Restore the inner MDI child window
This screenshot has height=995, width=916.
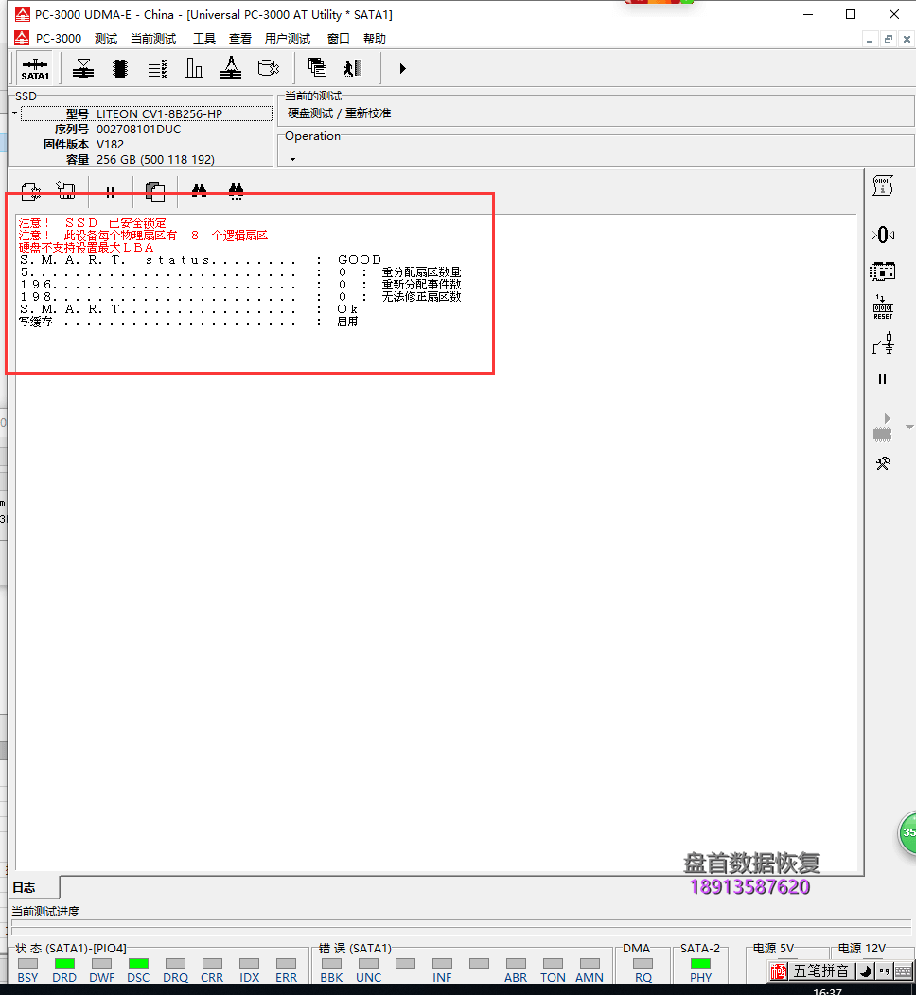click(888, 40)
